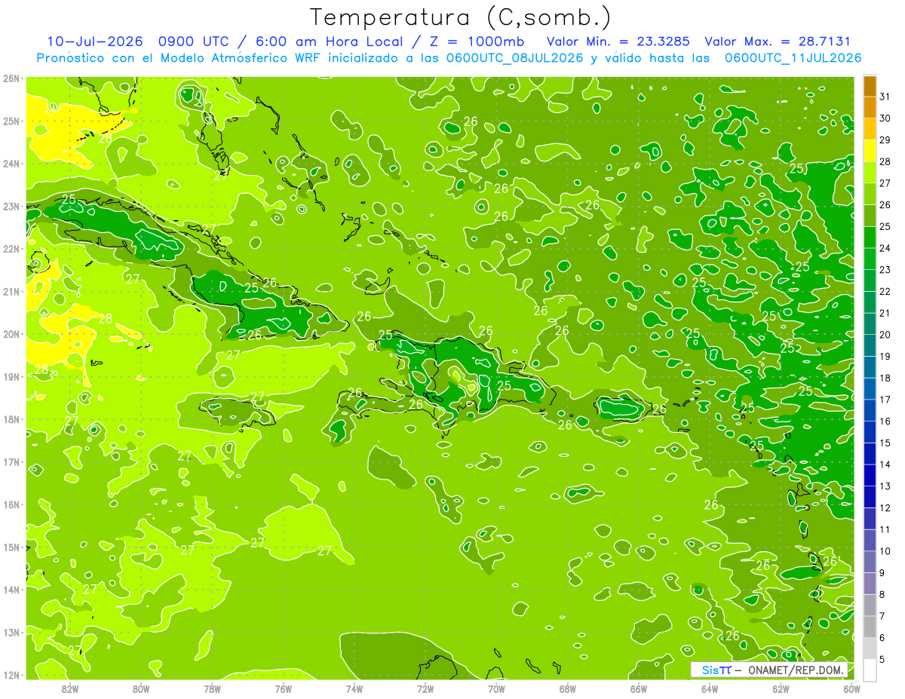Viewport: 905px width, 699px height.
Task: Click the '14N' latitude axis label
Action: pyautogui.click(x=11, y=590)
